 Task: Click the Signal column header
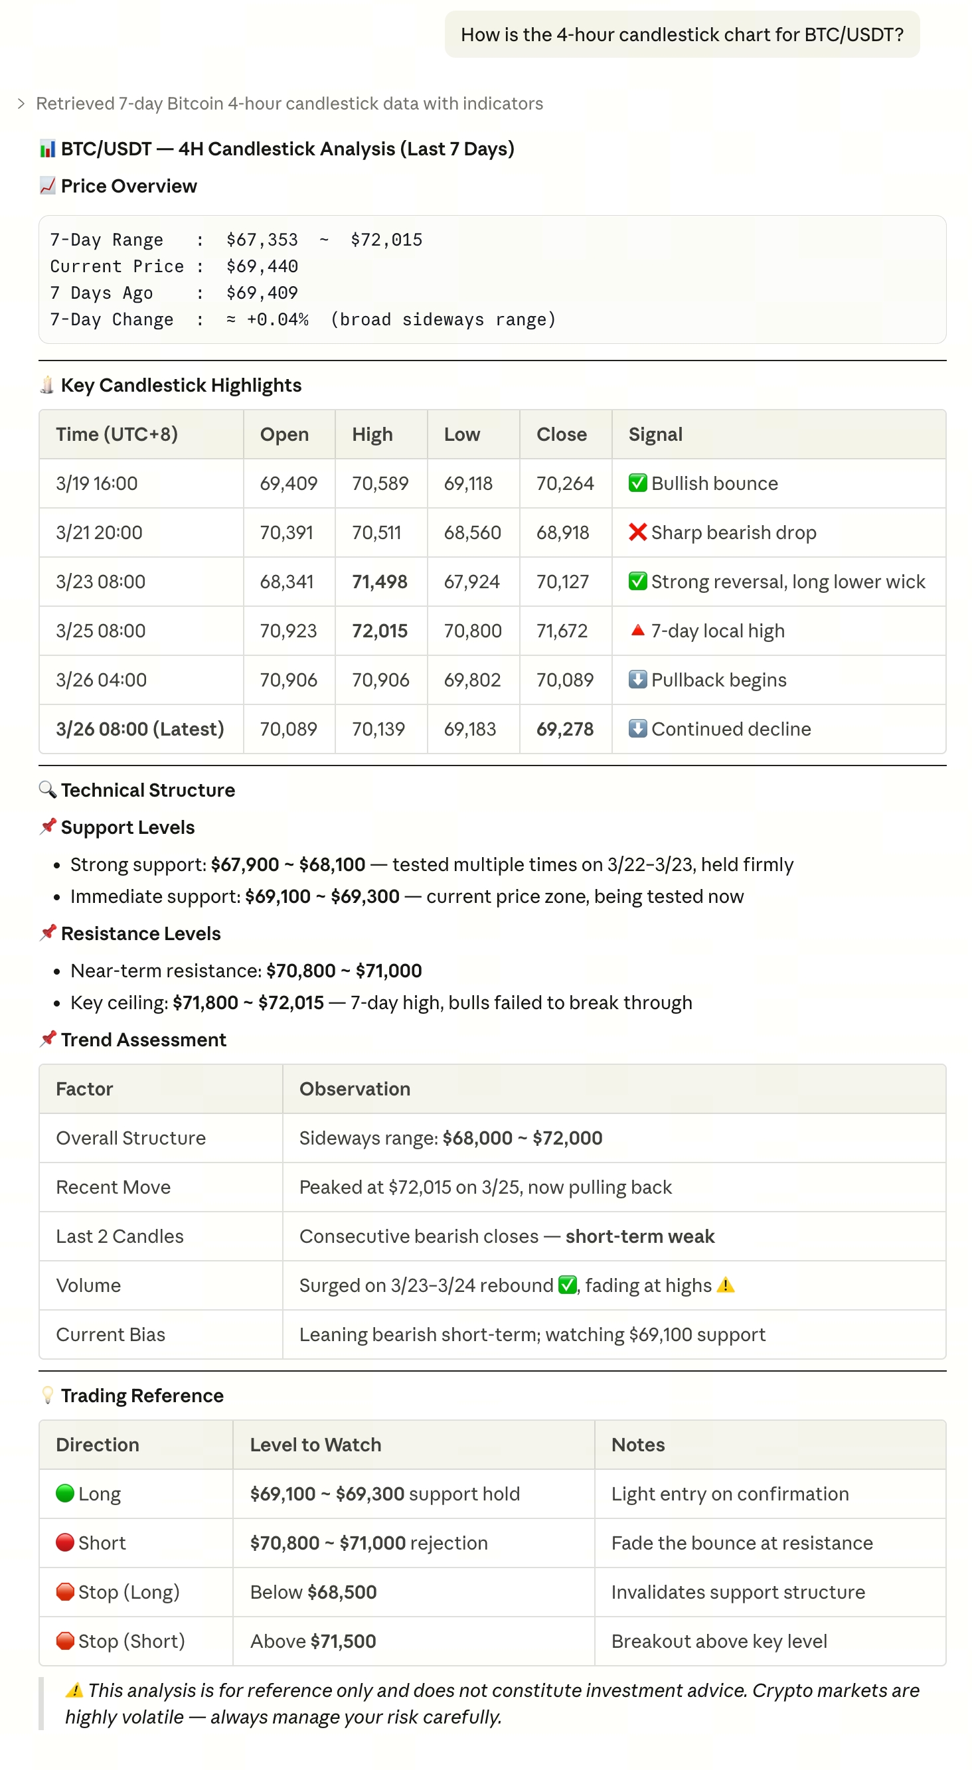(x=655, y=434)
